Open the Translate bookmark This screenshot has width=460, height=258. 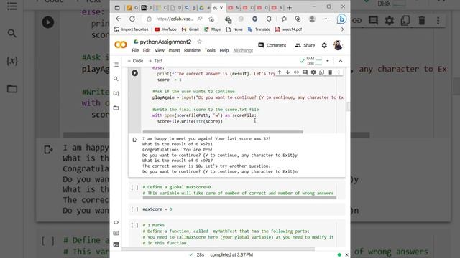[259, 29]
